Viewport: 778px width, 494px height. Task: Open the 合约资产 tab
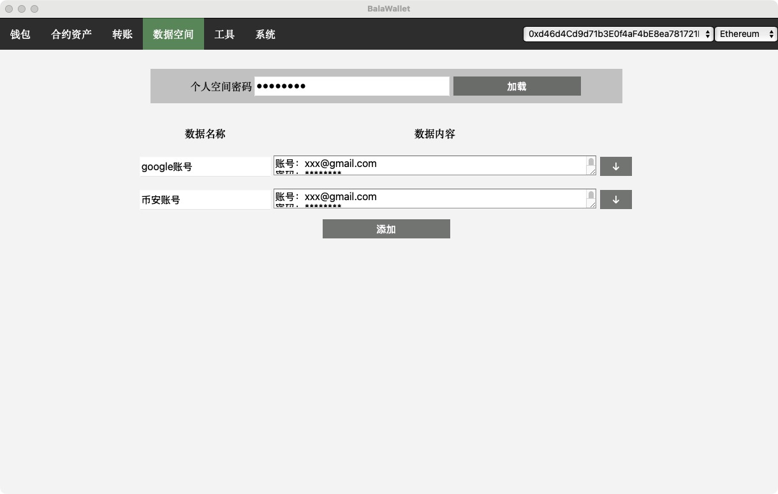pos(71,34)
